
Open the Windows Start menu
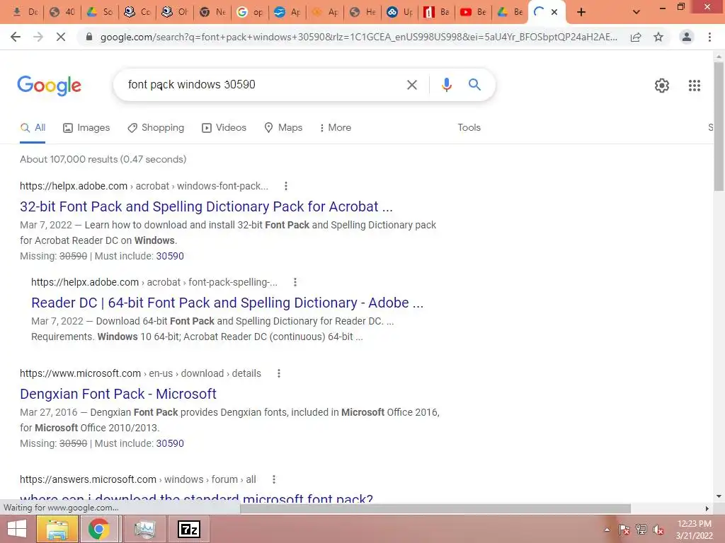coord(17,529)
